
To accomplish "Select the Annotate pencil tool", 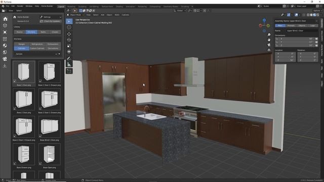I will 69,59.
